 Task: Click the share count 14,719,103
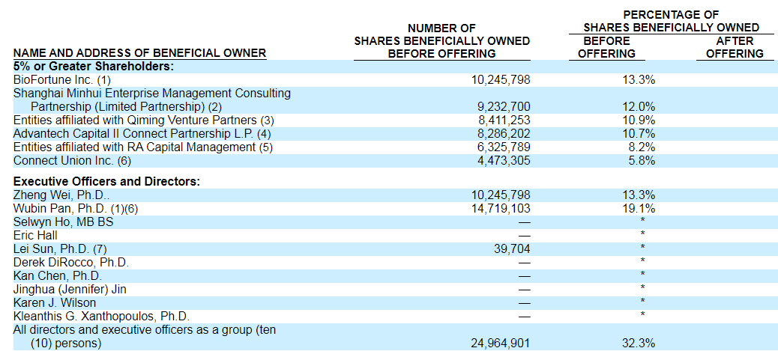[501, 209]
